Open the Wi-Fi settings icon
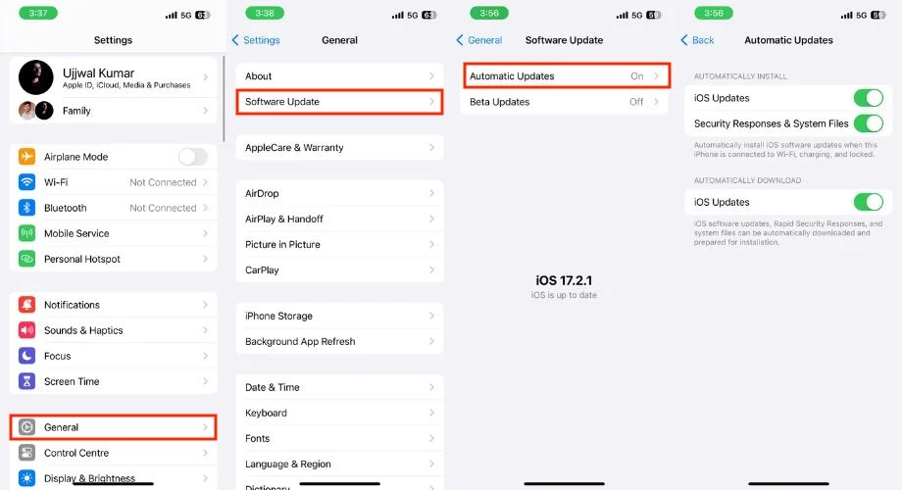Screen dimensions: 902x490 [26, 182]
